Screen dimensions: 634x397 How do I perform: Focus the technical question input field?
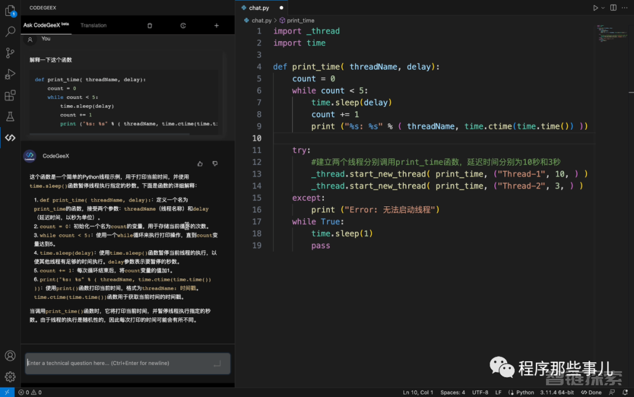(128, 363)
